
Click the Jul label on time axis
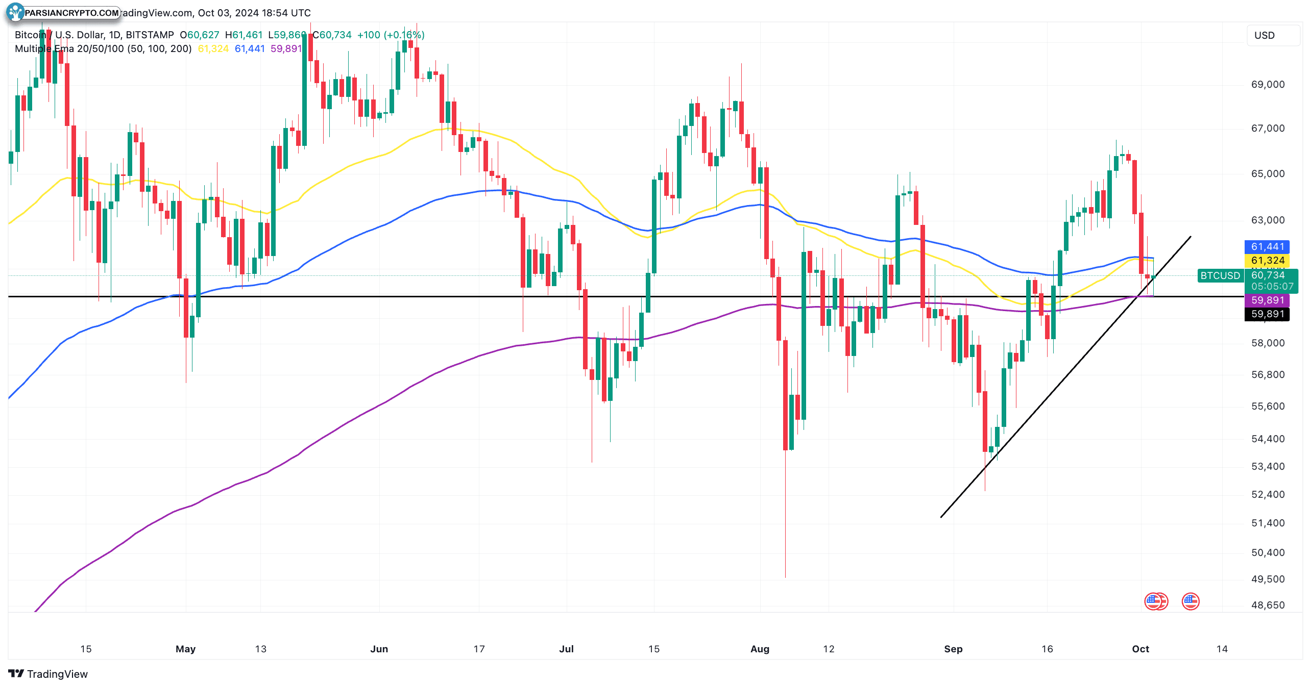pyautogui.click(x=566, y=649)
